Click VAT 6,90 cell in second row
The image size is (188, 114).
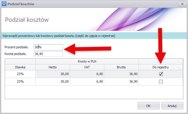pyautogui.click(x=87, y=82)
